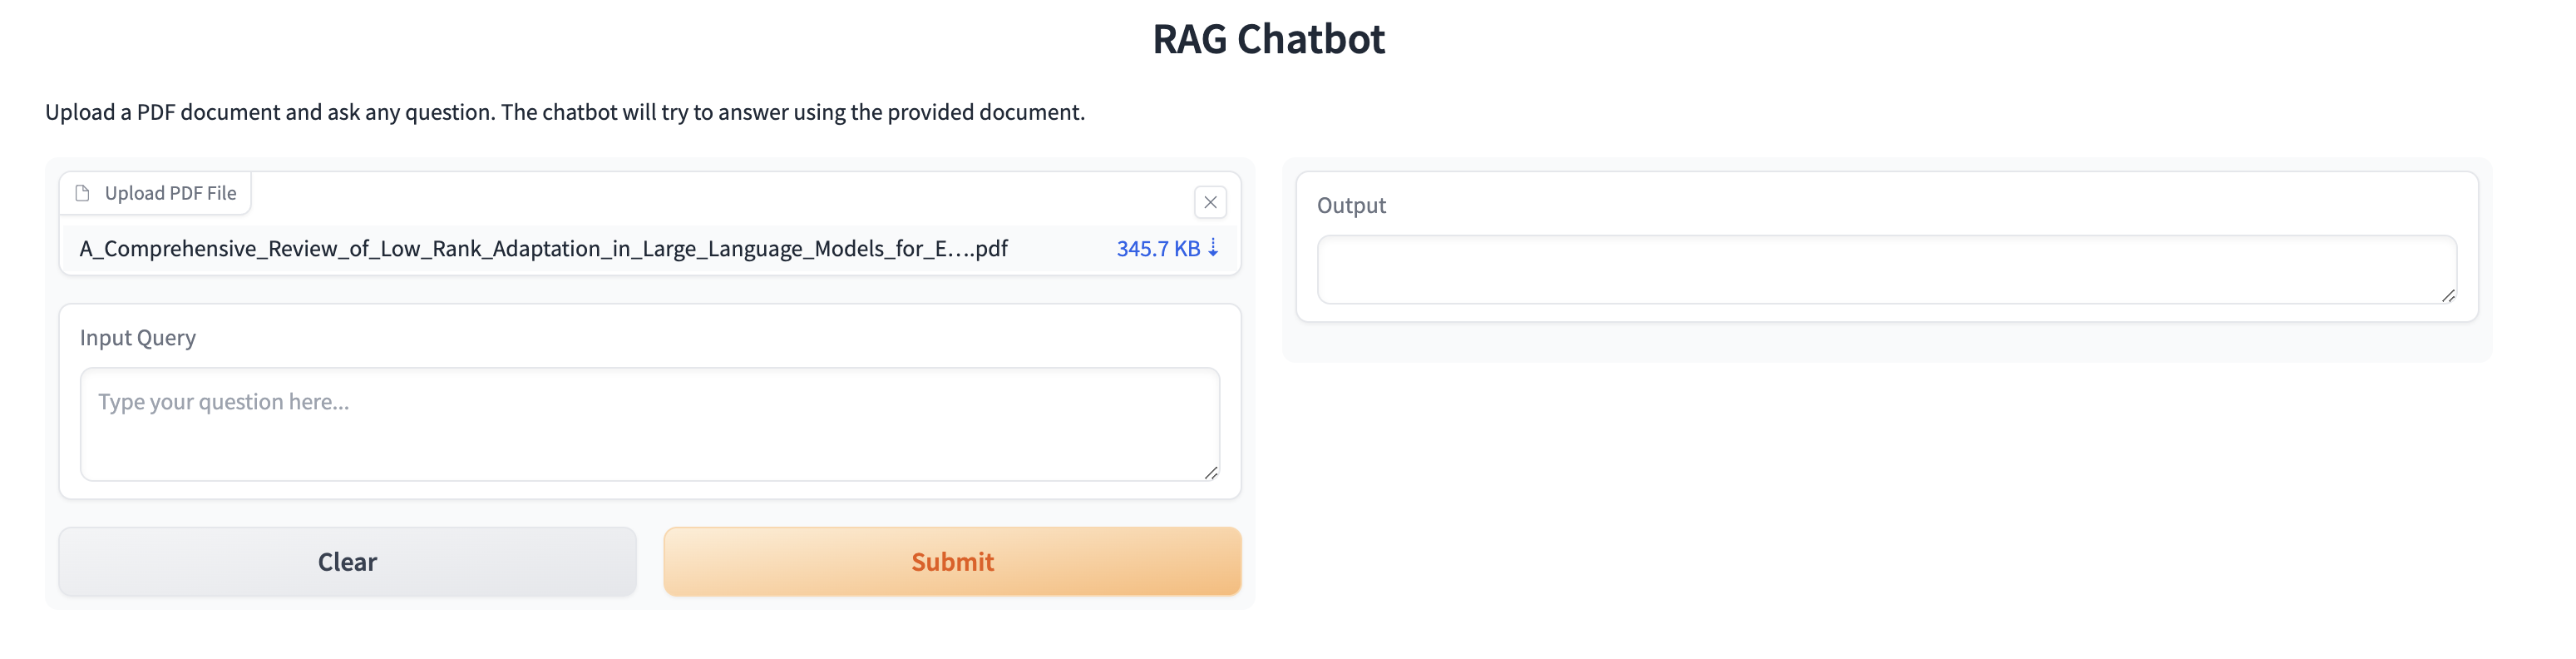Click the Output box resize handle
This screenshot has width=2576, height=659.
[2448, 295]
